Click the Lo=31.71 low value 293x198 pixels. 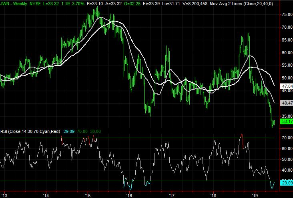171,4
